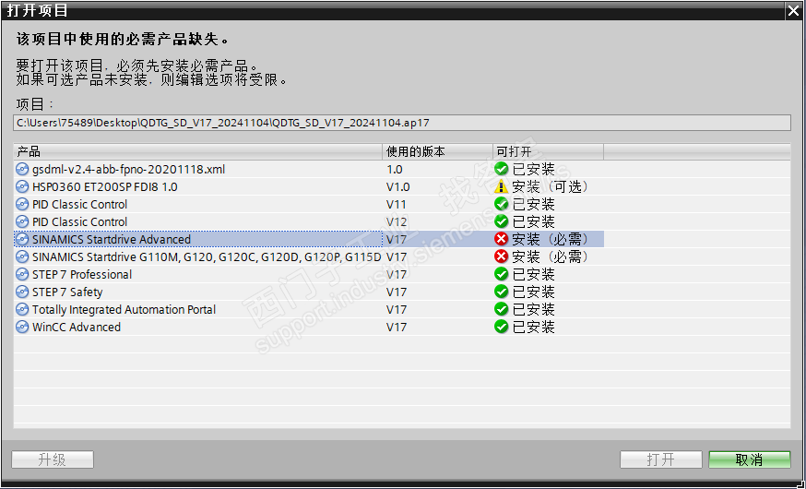Click version V12 of PID Classic Control
The height and width of the screenshot is (489, 806).
397,221
